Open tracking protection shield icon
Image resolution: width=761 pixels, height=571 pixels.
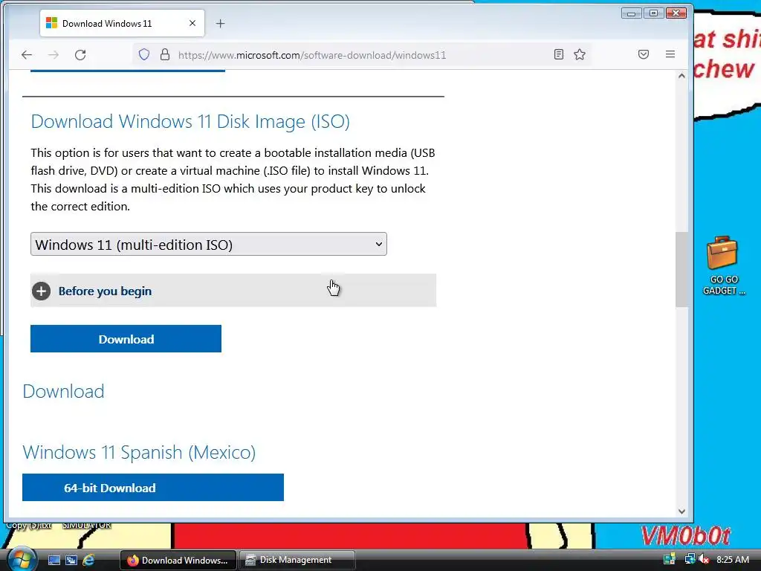point(143,54)
